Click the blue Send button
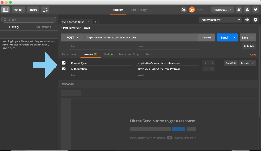The width and height of the screenshot is (261, 151). 224,37
